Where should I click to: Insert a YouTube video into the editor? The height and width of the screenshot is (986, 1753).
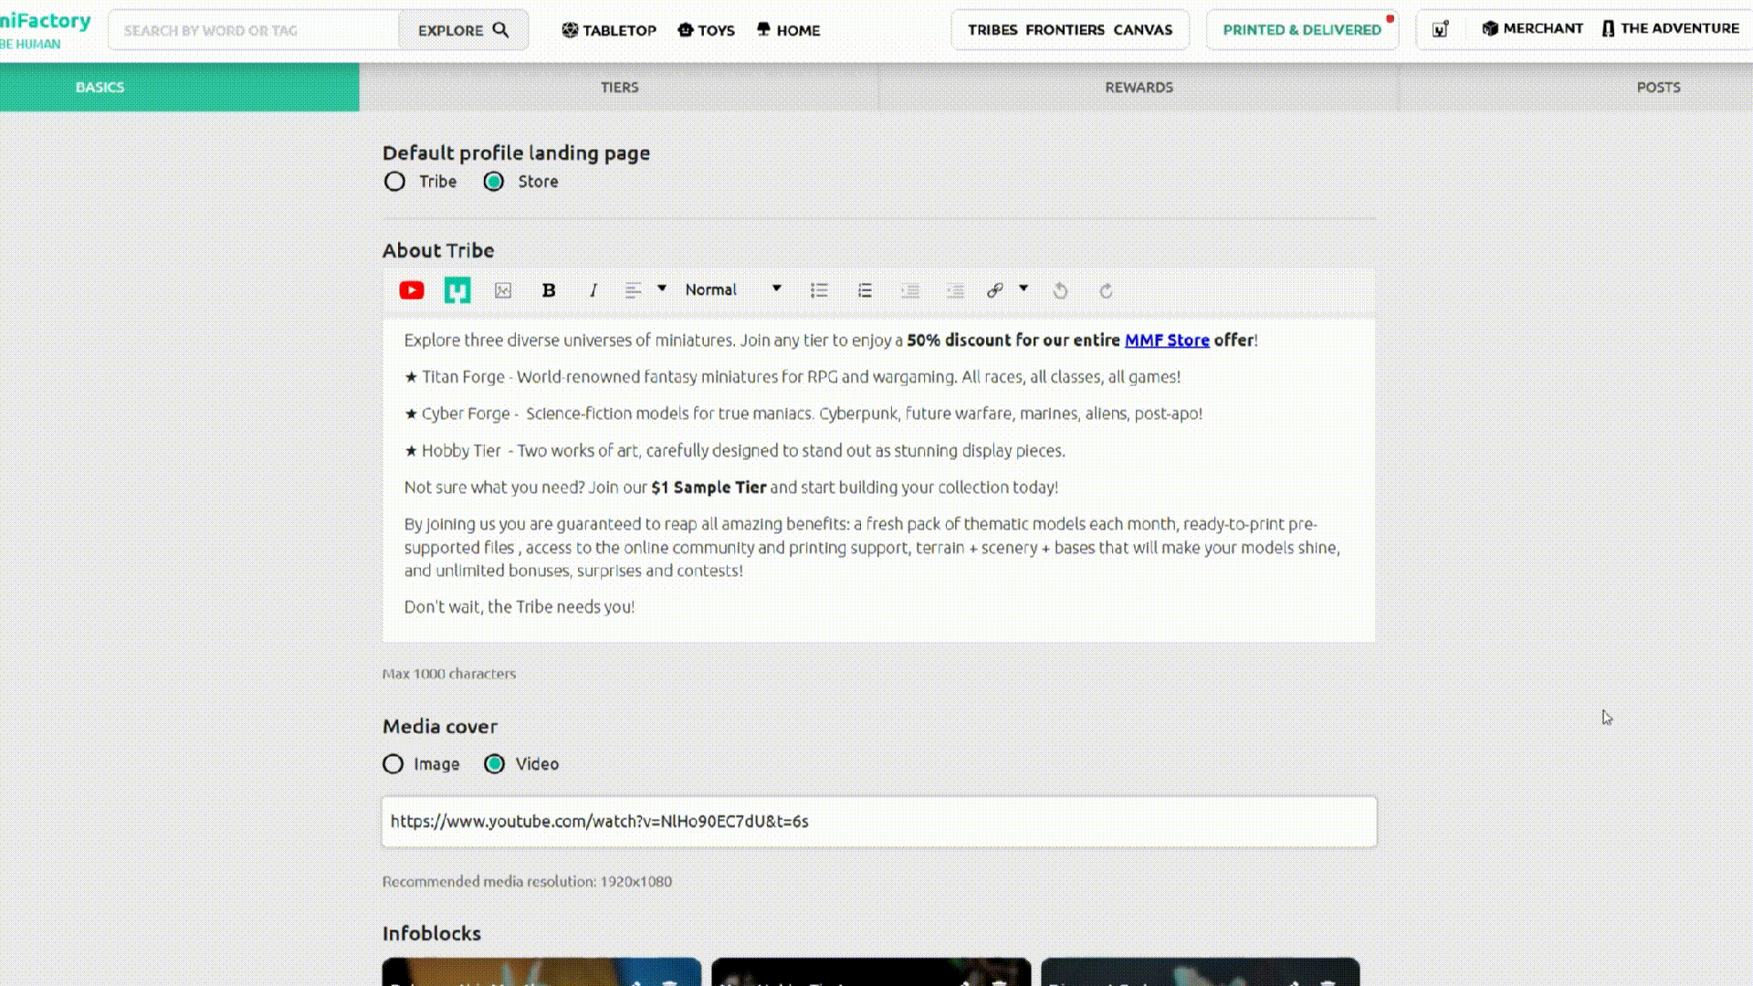tap(412, 290)
